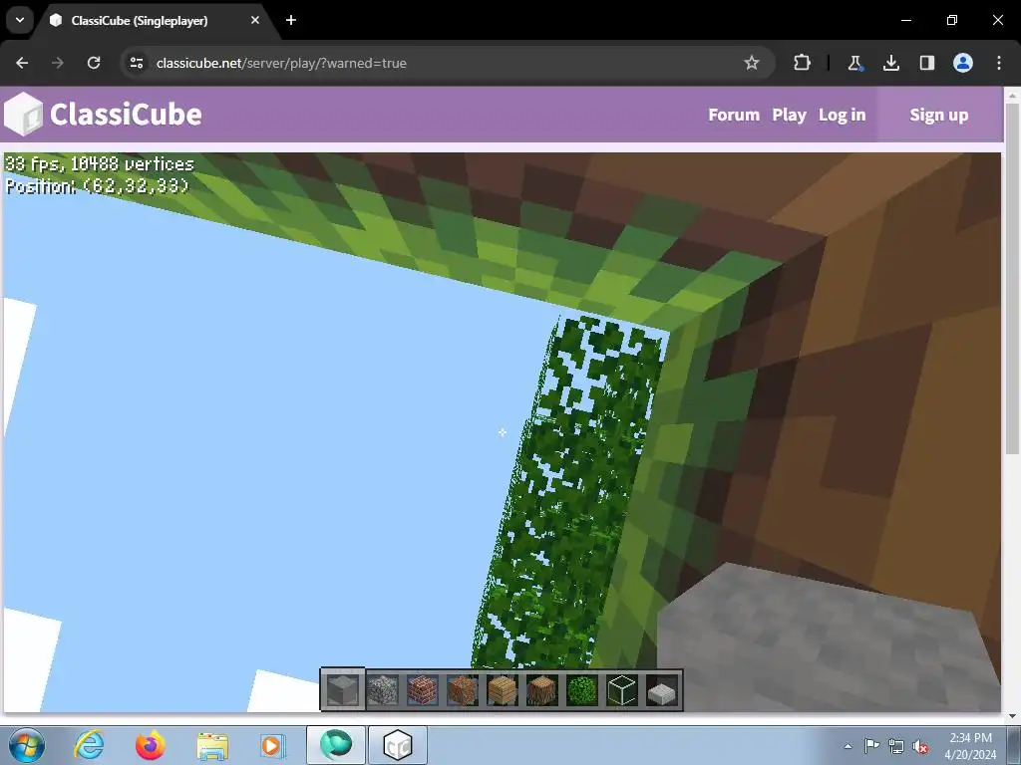
Task: Select the dirt block in hotbar
Action: pos(463,689)
